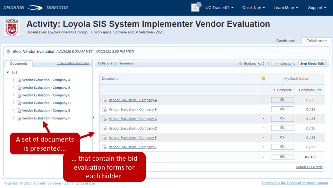Select the Documents tab in left panel
The width and height of the screenshot is (333, 188).
pos(19,63)
